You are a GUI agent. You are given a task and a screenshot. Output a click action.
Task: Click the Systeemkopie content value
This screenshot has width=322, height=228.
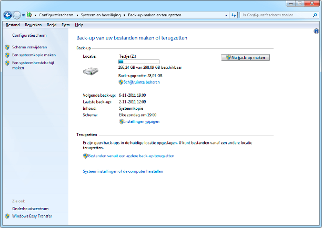pos(131,108)
